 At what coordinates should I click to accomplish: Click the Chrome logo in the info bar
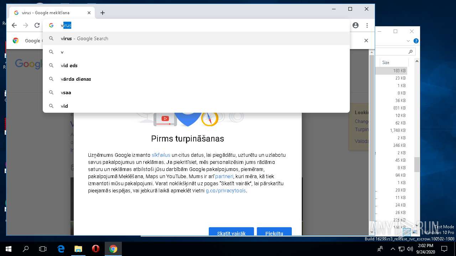[x=16, y=41]
